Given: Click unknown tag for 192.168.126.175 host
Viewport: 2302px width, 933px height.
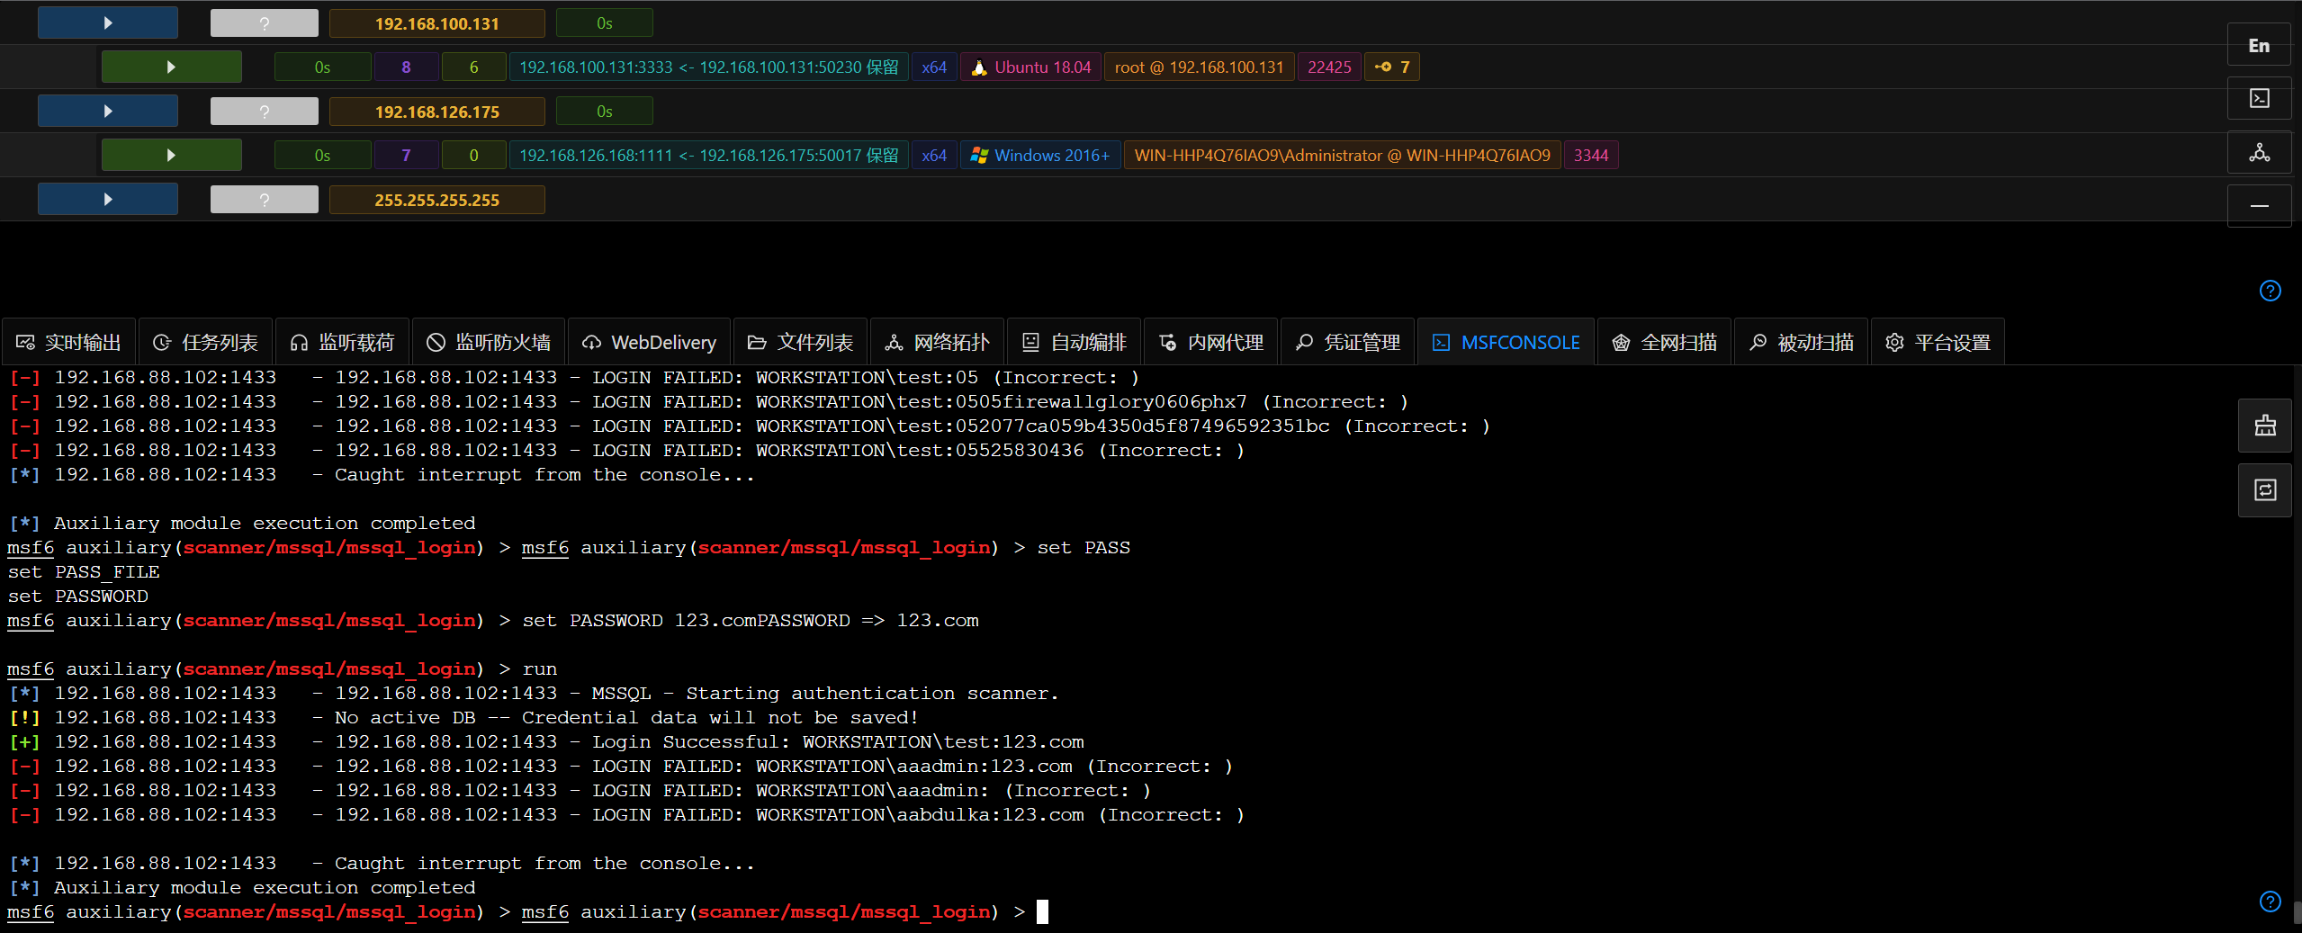Looking at the screenshot, I should click(x=265, y=112).
